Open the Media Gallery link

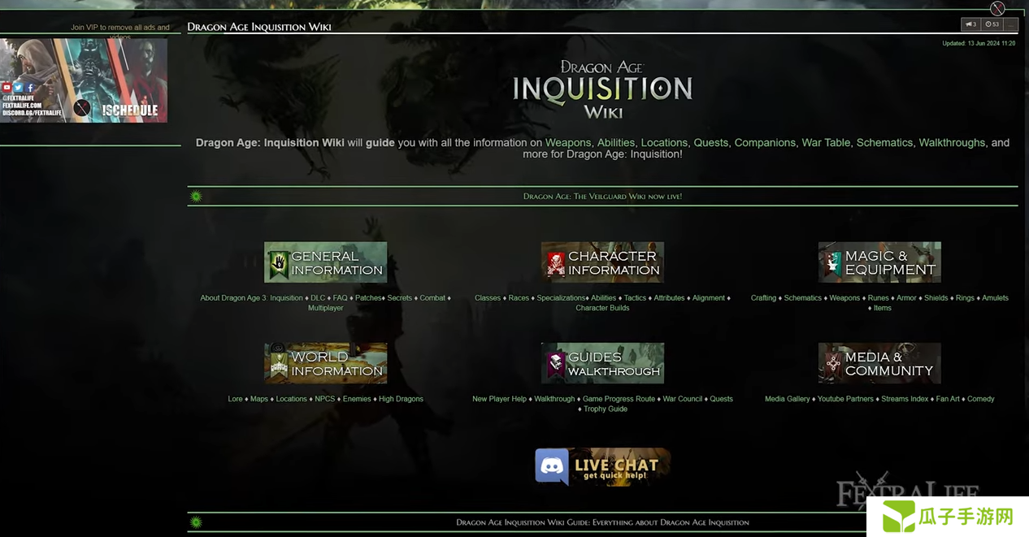[x=788, y=399]
